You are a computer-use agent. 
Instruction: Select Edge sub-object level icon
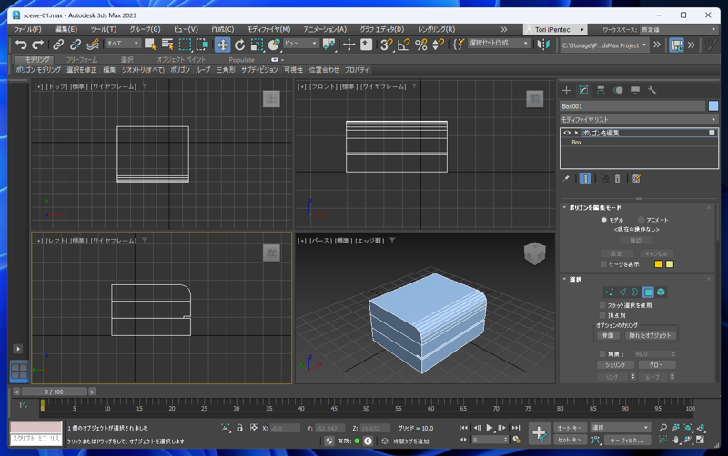[622, 292]
